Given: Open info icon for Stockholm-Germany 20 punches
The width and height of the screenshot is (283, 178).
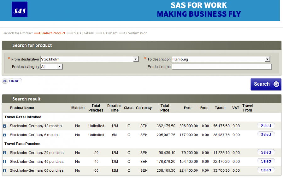Looking at the screenshot, I should tap(4, 153).
